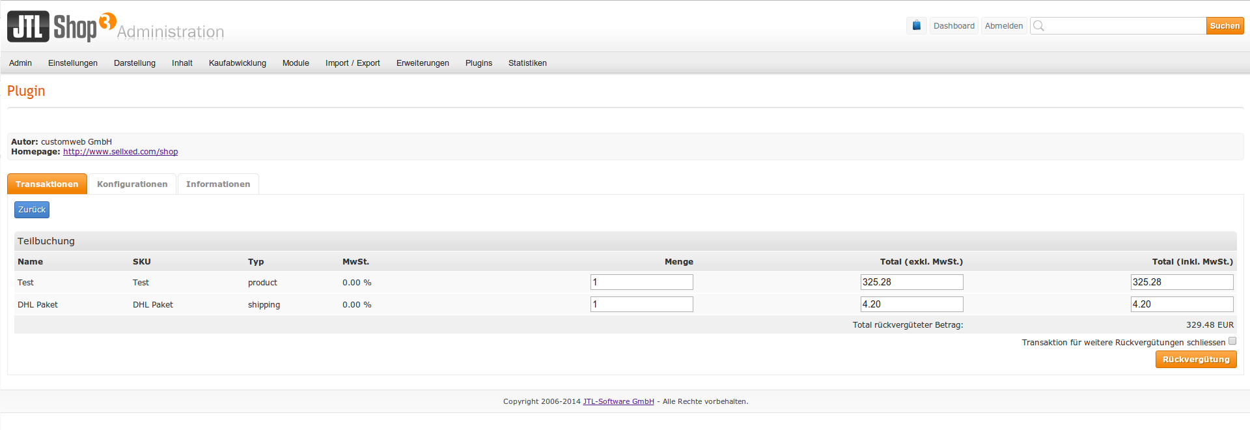
Task: Select the Transaktionen tab
Action: 47,184
